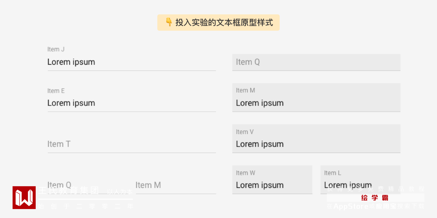This screenshot has height=218, width=437.
Task: Click into the underlined Item E field
Action: point(131,103)
